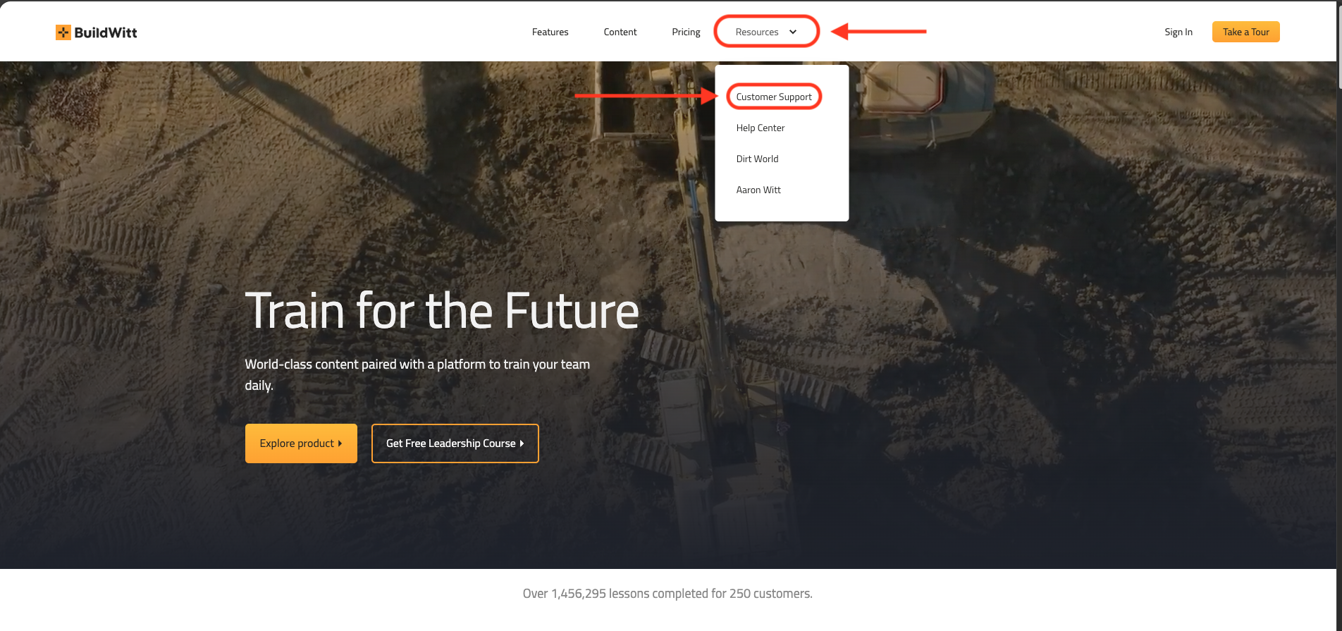Click the BuildWitt wordmark text
Image resolution: width=1342 pixels, height=631 pixels.
click(x=106, y=32)
